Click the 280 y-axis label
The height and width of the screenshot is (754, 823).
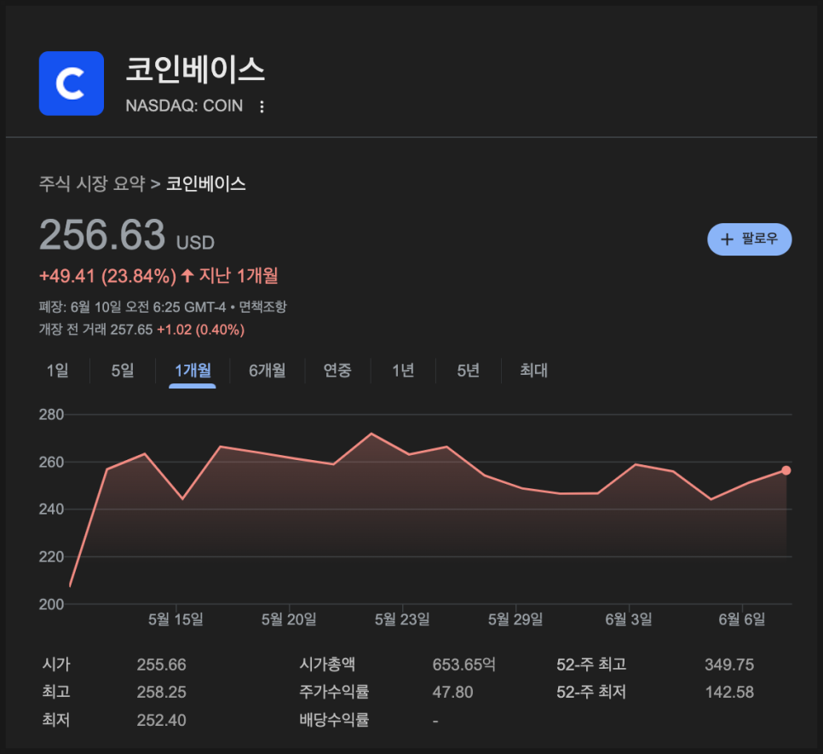coord(51,415)
